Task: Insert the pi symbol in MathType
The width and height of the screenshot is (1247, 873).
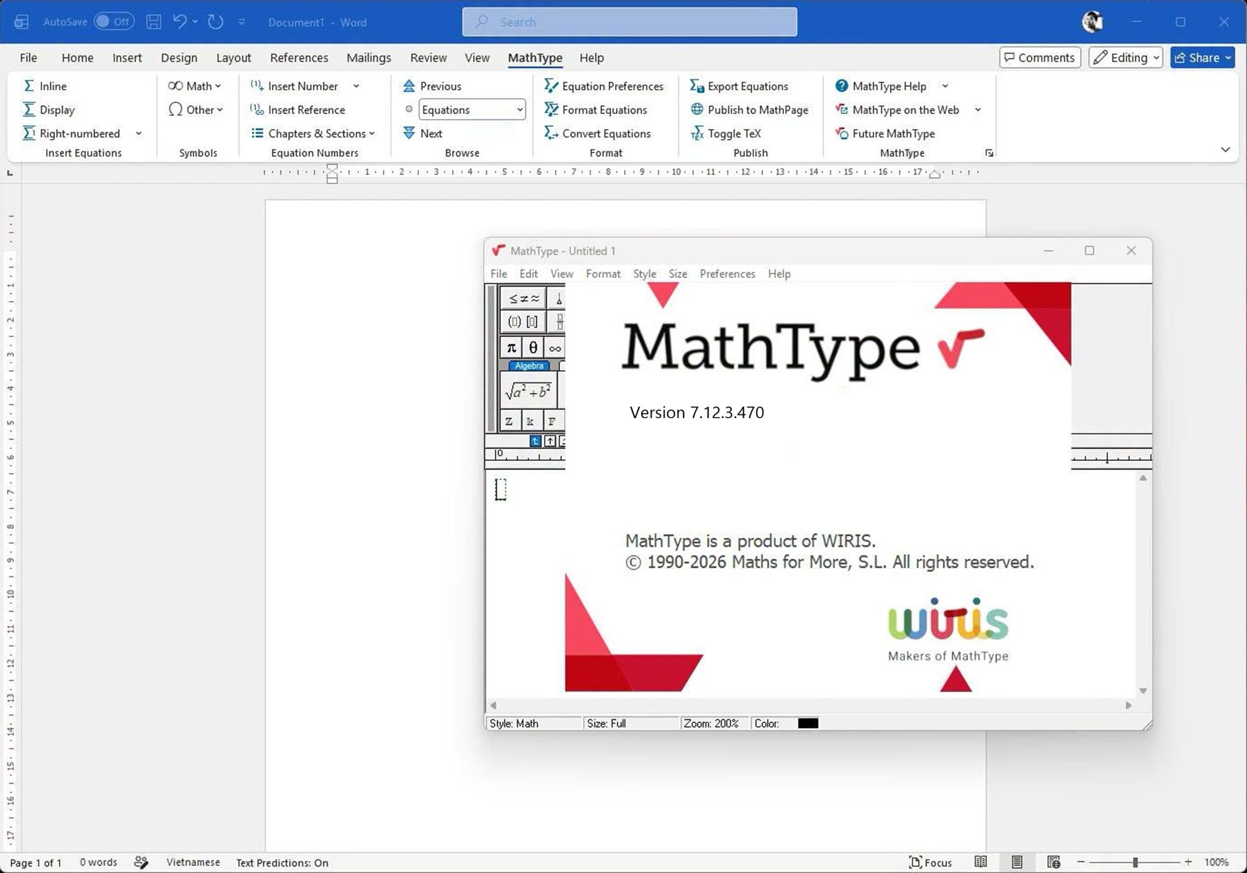Action: click(511, 348)
